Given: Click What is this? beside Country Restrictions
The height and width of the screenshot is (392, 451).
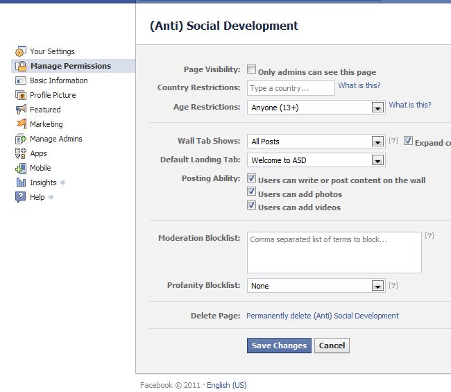Looking at the screenshot, I should pyautogui.click(x=359, y=85).
